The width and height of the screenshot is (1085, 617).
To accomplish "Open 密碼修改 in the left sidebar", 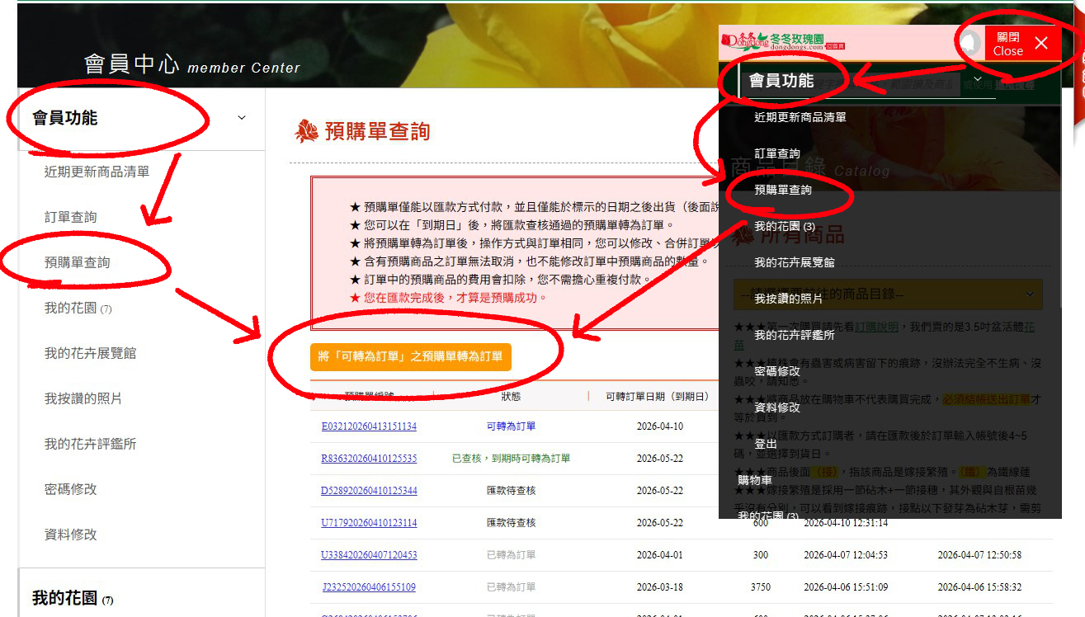I will 71,489.
